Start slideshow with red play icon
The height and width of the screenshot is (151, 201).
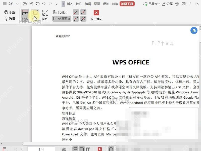pos(99,149)
